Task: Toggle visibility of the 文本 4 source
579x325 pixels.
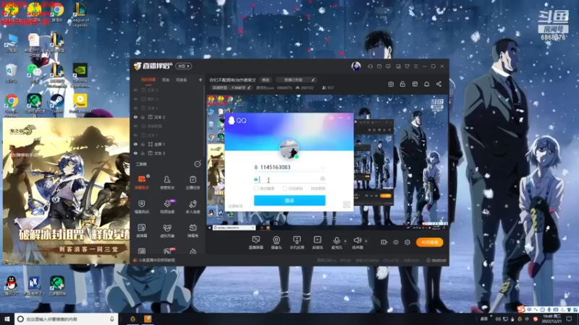Action: click(135, 108)
